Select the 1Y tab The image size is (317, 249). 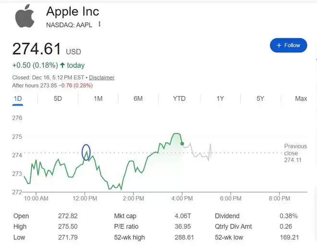tap(220, 99)
